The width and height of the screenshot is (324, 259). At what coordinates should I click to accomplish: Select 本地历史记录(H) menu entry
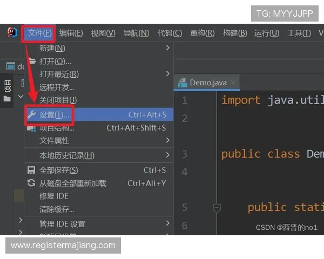[x=99, y=155]
